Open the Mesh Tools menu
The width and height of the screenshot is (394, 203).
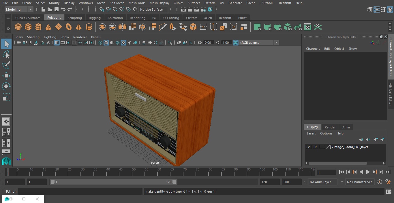[x=137, y=3]
